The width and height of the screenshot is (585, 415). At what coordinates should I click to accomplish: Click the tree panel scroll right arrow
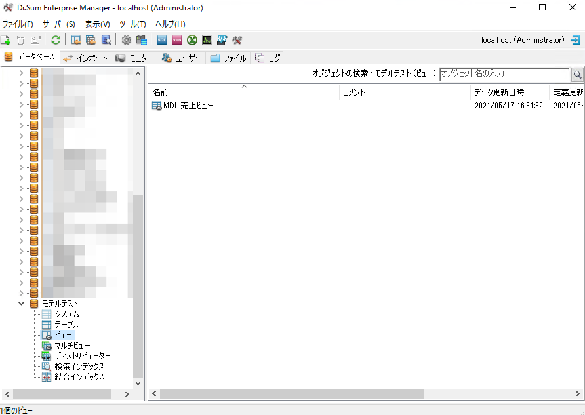click(x=127, y=394)
